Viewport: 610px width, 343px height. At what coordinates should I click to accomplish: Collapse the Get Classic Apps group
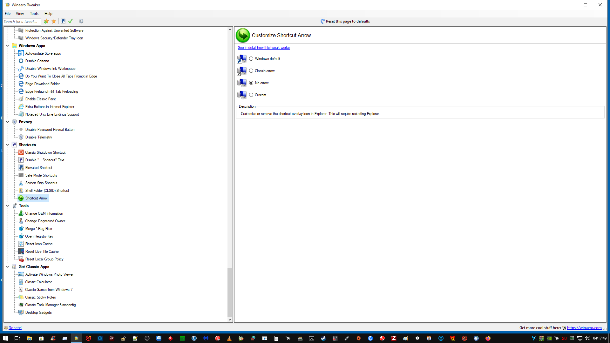point(8,267)
